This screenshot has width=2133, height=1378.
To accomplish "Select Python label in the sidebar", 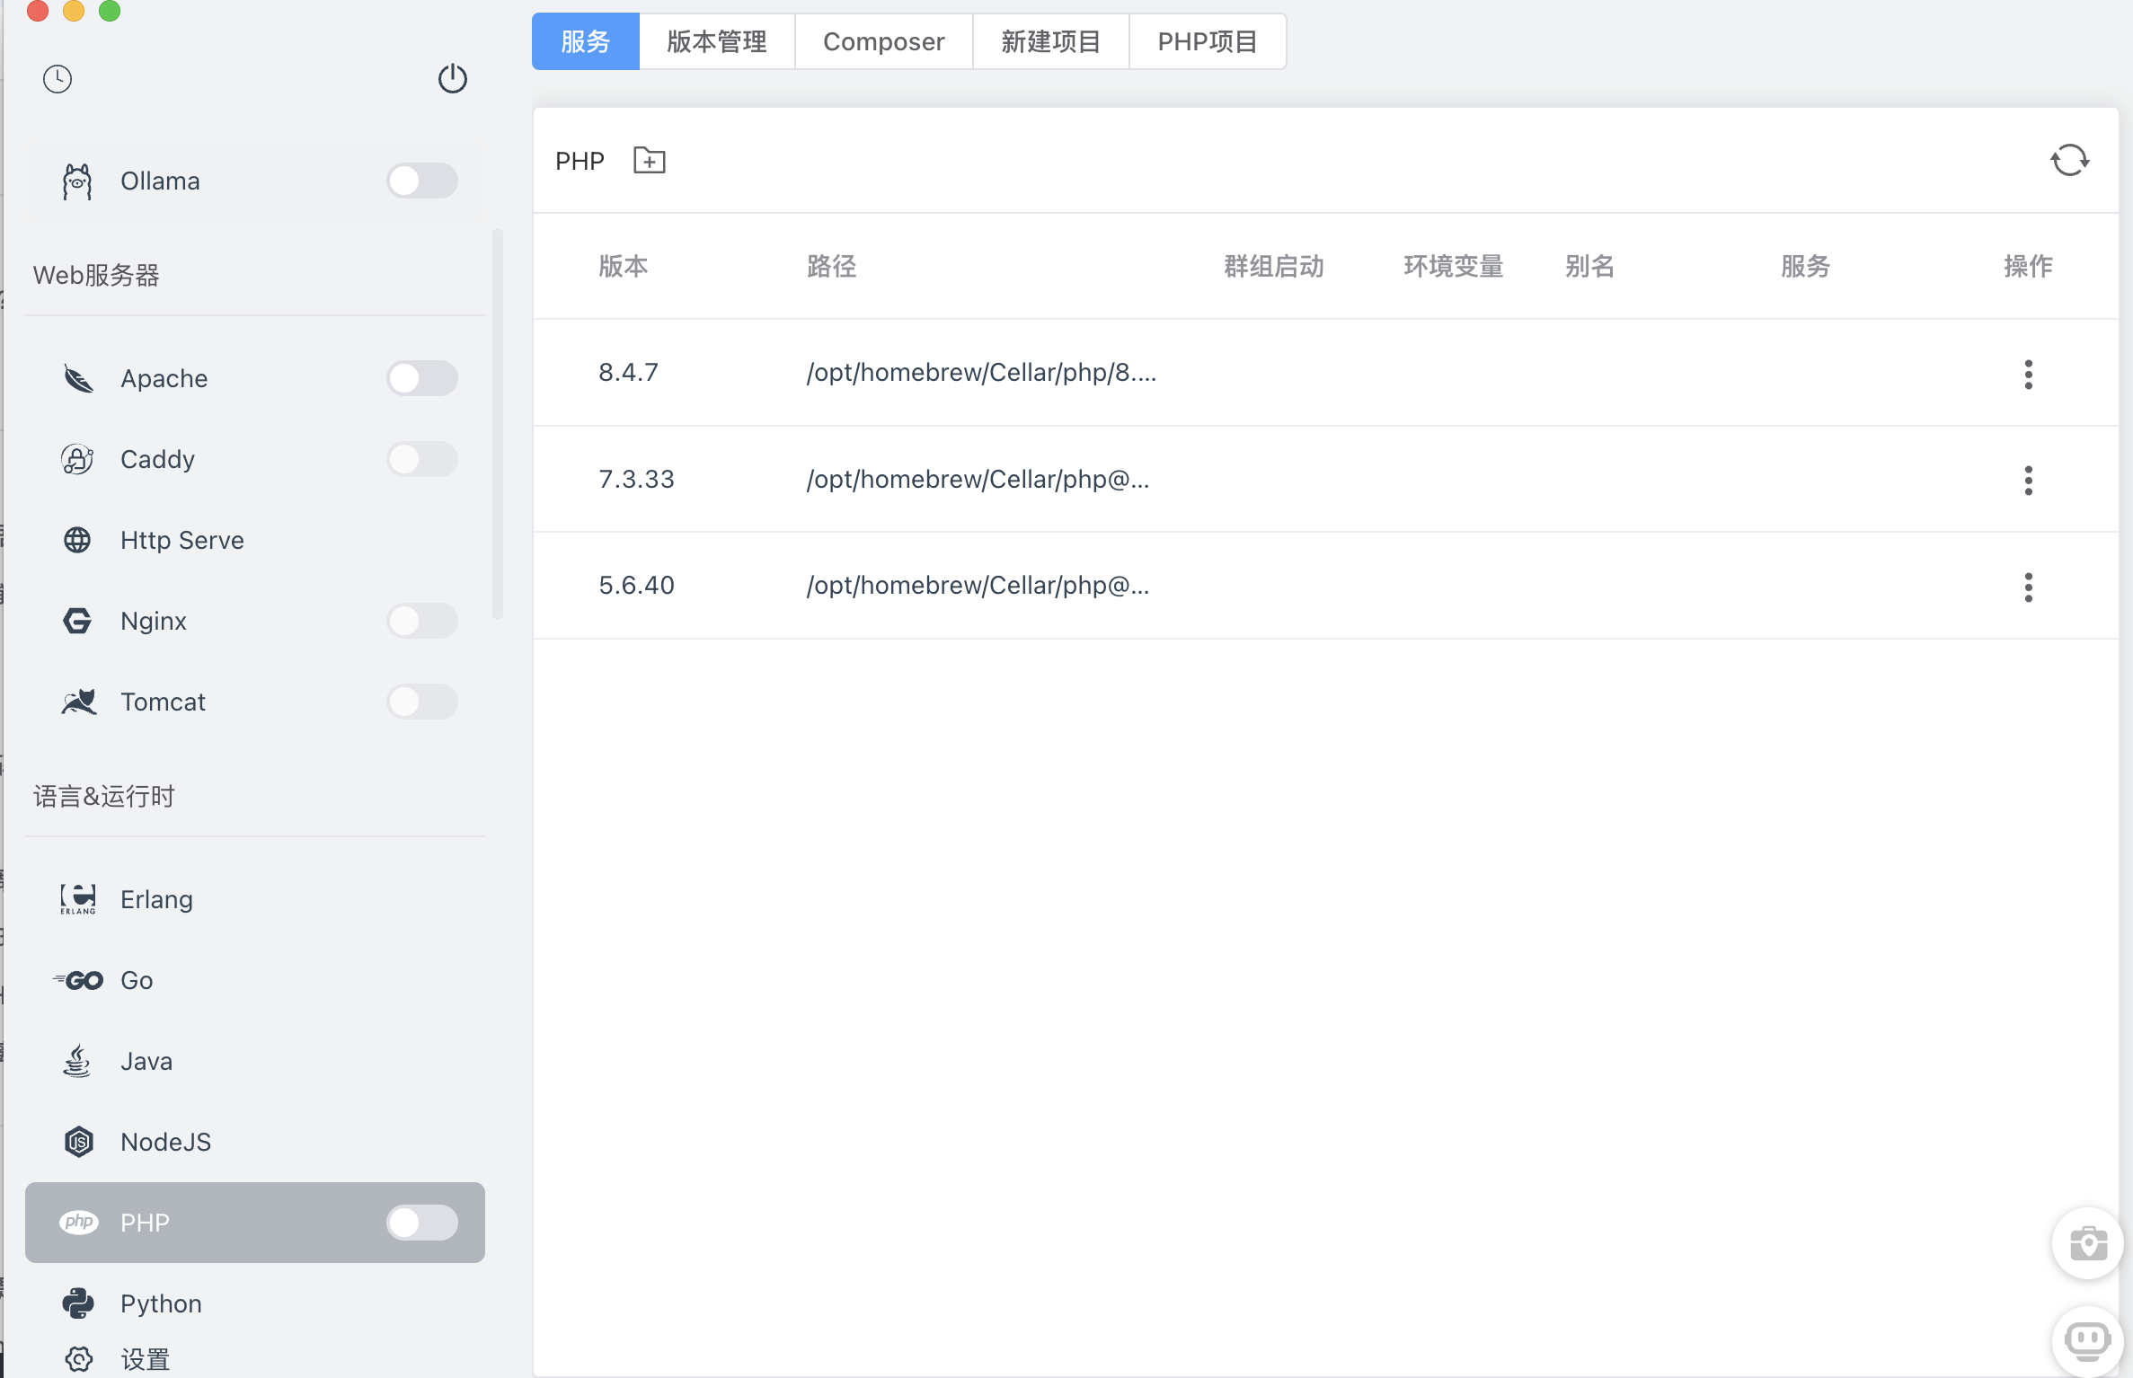I will [162, 1303].
